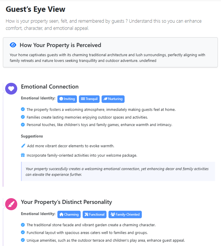Click checkmark beside functional layout statement
The height and width of the screenshot is (246, 221).
coord(23,232)
